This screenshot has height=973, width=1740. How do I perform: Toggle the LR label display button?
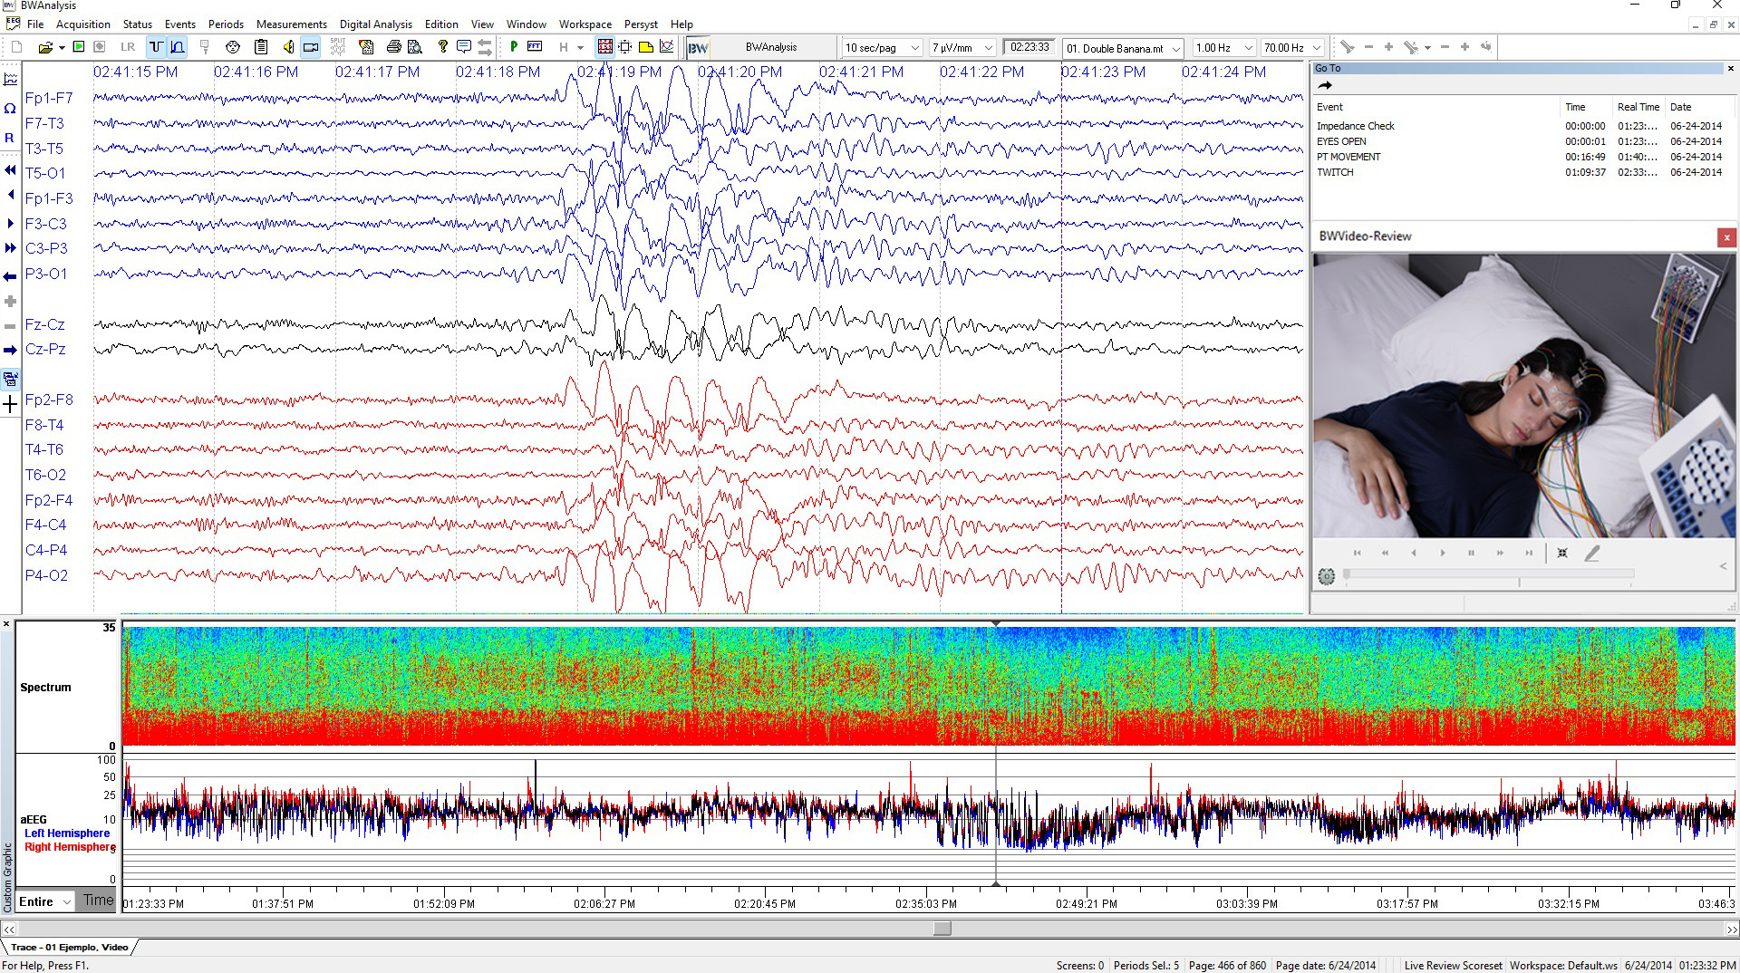127,46
